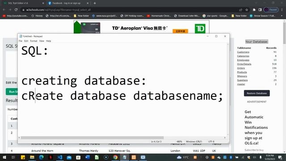Switch to Notepad taskbar icon

124,157
